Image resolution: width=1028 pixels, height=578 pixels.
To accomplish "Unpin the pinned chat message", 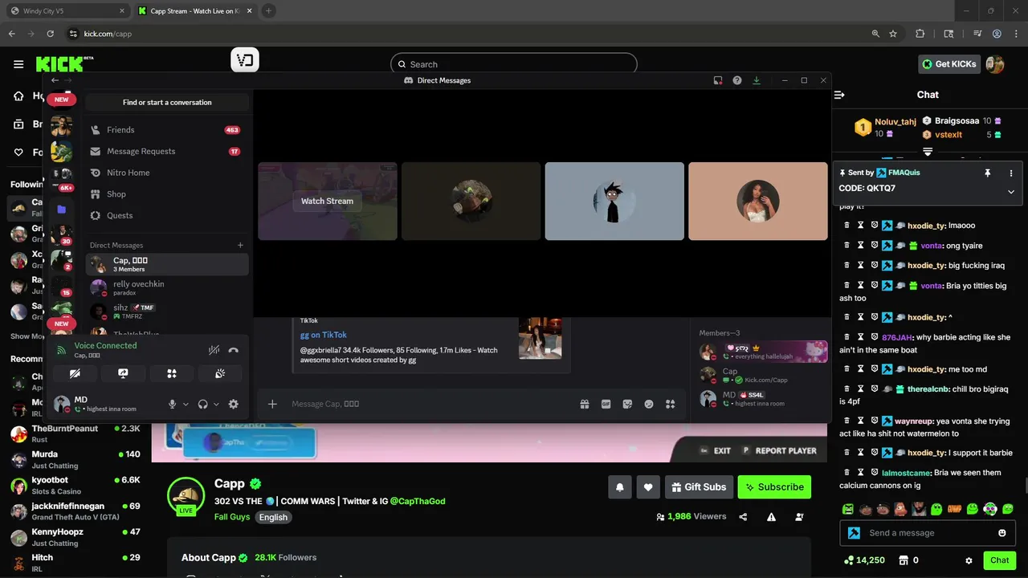I will point(988,173).
